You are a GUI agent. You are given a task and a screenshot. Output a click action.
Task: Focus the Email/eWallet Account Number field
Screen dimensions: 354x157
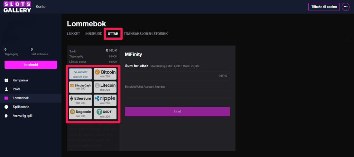[x=177, y=95]
